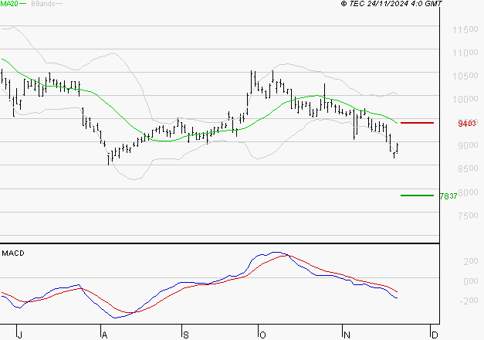Screen dimensions: 484x340
Task: Select the 000 MACD axis label
Action: (x=471, y=281)
